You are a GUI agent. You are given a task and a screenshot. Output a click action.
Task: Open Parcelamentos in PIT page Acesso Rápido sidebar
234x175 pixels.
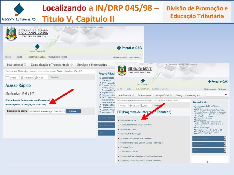(201, 120)
